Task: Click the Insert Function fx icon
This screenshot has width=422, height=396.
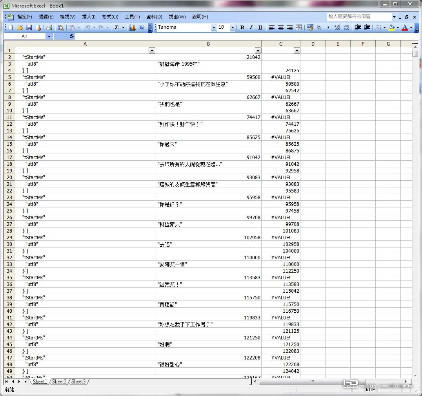Action: [x=72, y=37]
